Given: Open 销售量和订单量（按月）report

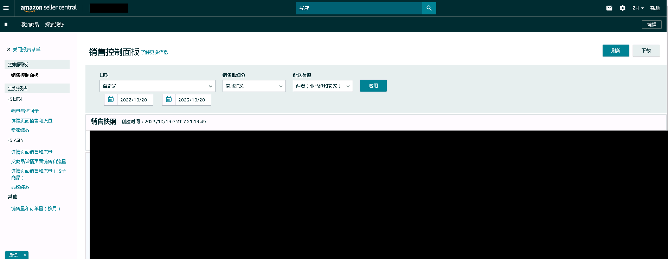Looking at the screenshot, I should pos(36,208).
